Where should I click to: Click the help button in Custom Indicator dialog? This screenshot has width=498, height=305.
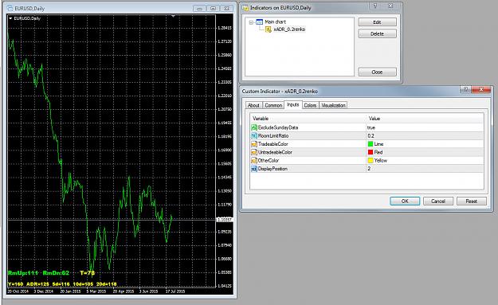click(465, 89)
